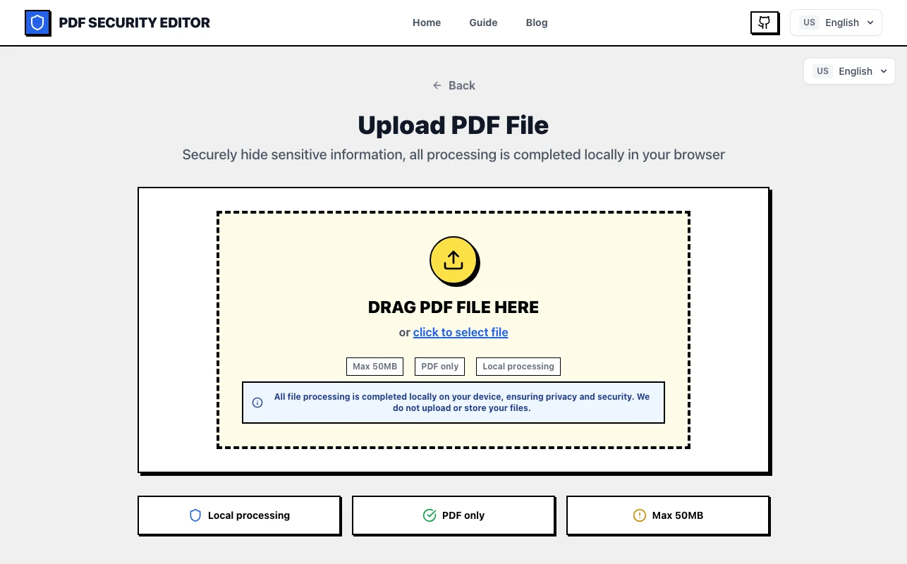This screenshot has width=907, height=564.
Task: Click the shield icon beside Local processing
Action: point(195,515)
